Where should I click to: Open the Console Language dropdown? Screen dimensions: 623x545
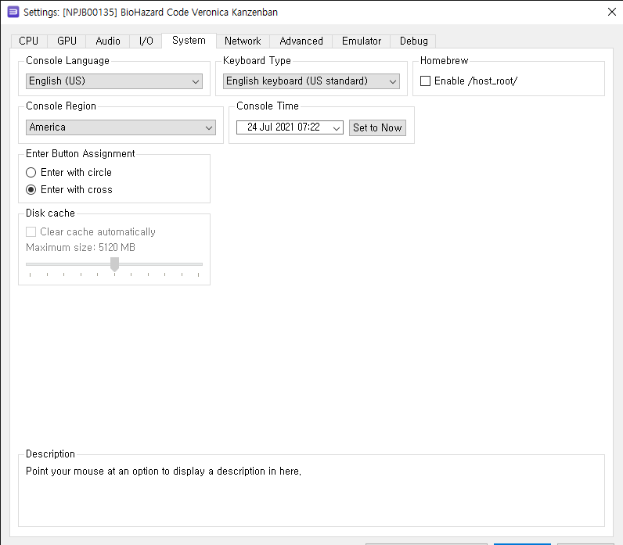coord(114,81)
